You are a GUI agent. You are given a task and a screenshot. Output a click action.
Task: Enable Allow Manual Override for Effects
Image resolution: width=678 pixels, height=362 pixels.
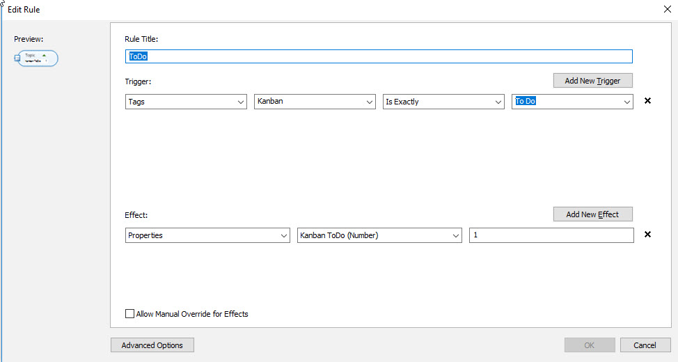[x=129, y=314]
